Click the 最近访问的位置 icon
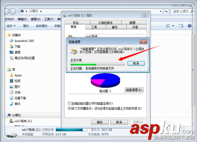 click(x=11, y=58)
